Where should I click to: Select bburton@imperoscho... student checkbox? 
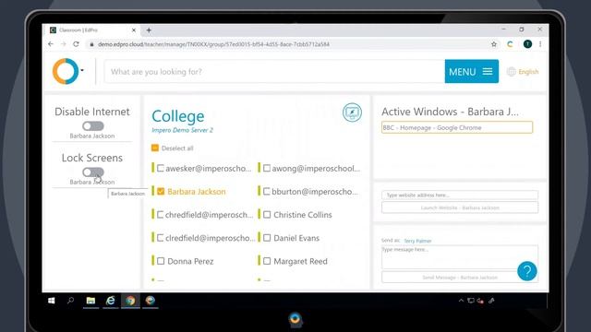[267, 191]
